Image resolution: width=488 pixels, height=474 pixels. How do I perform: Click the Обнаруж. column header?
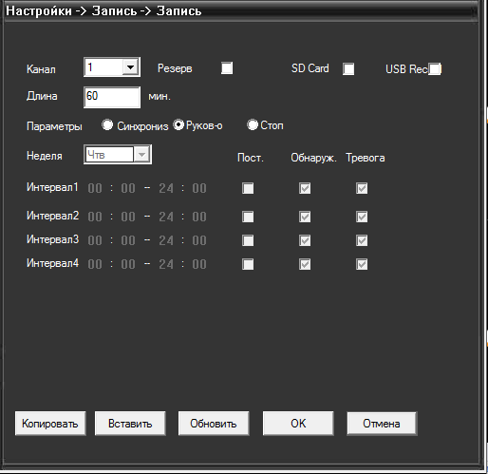[x=313, y=158]
